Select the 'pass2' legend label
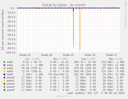The height and width of the screenshot is (99, 128). pos(11,84)
